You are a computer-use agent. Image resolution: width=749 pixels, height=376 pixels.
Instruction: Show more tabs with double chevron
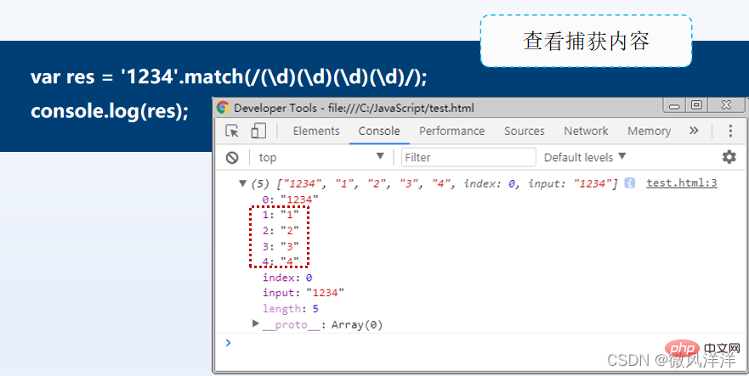(x=694, y=131)
